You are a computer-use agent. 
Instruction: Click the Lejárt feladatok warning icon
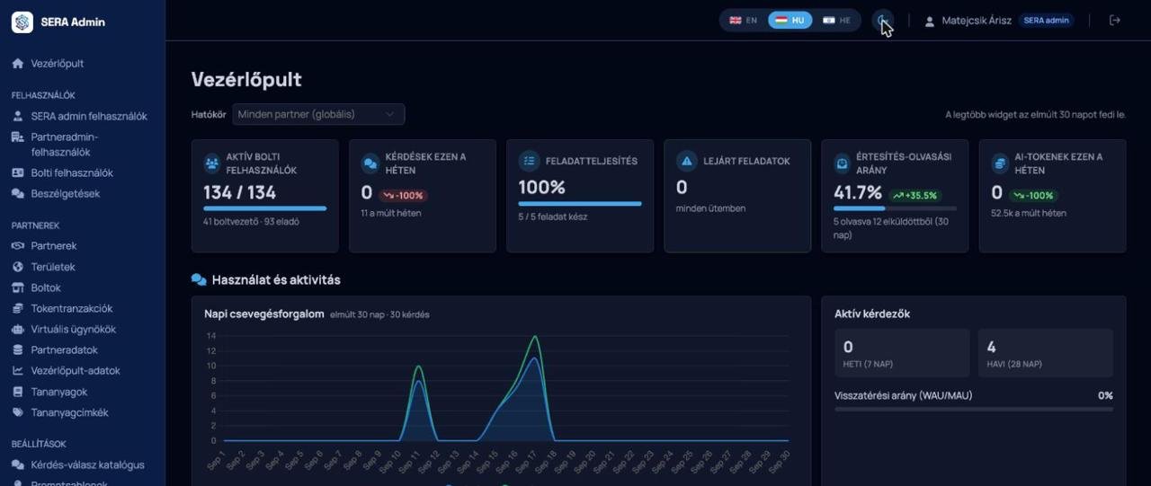click(x=687, y=161)
